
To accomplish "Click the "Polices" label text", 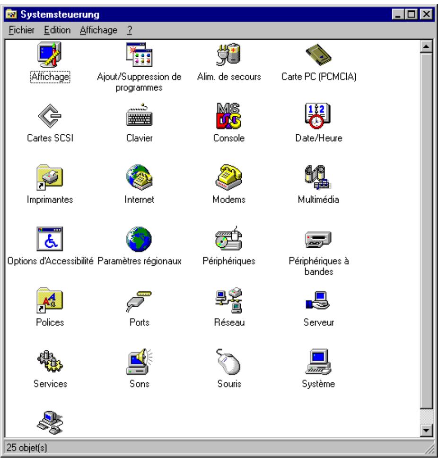I will [50, 322].
